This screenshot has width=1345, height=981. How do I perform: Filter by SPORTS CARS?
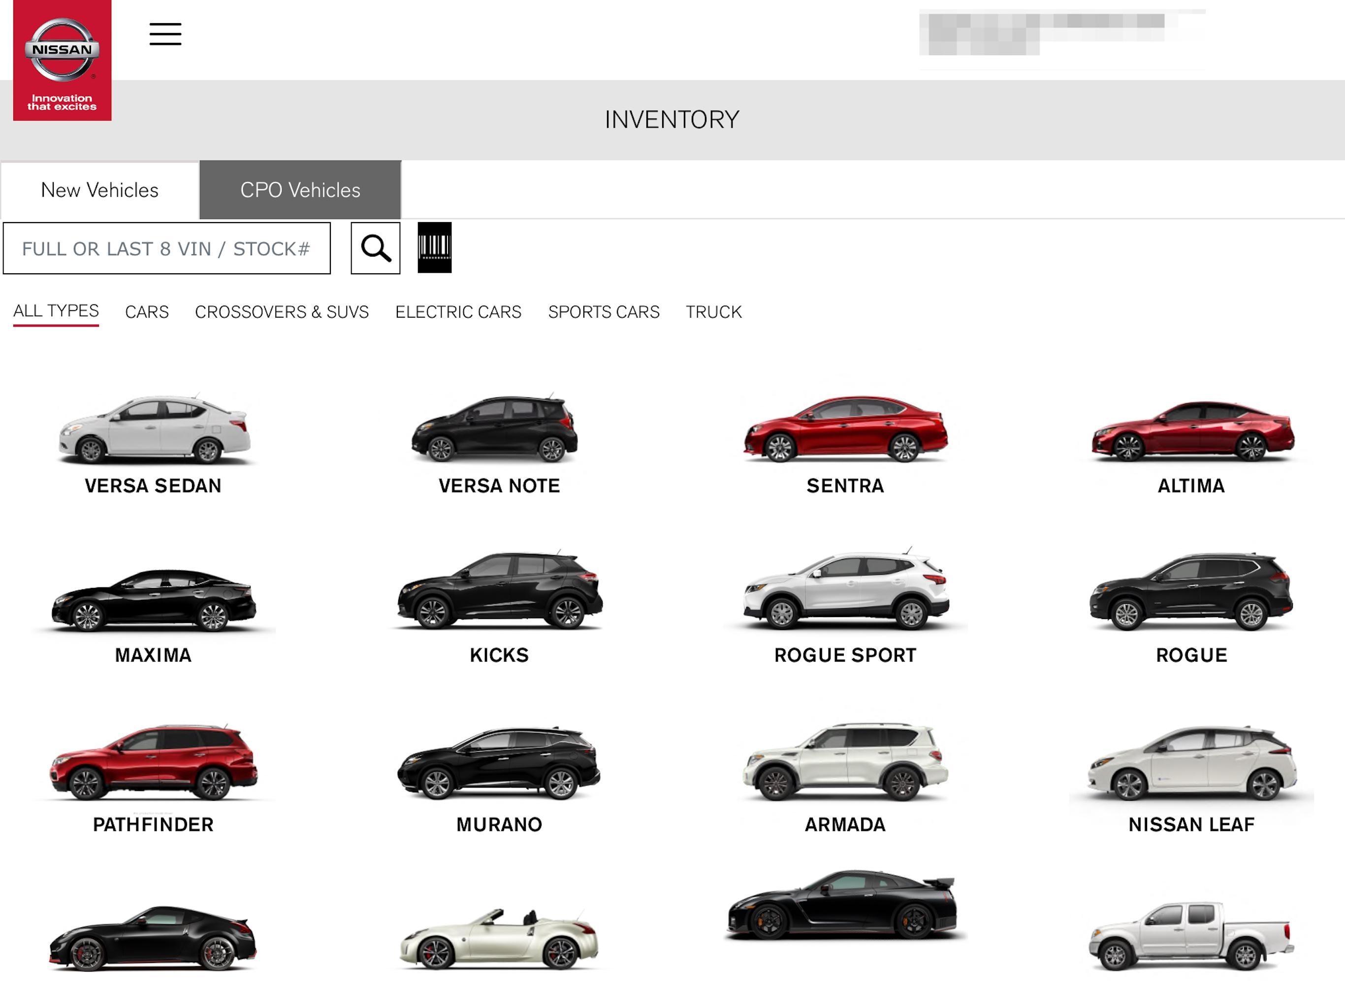point(604,312)
